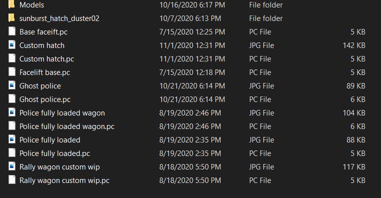Select the Models folder icon
This screenshot has width=381, height=198.
click(x=11, y=4)
